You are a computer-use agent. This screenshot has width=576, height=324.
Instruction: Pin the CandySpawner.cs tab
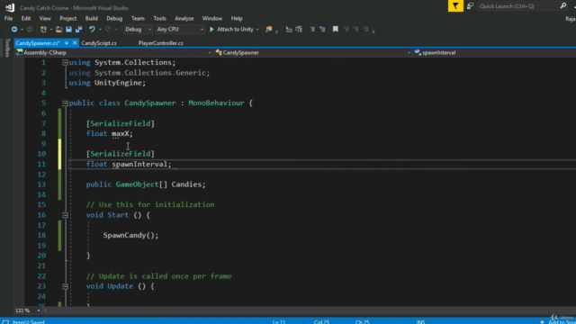click(x=67, y=43)
